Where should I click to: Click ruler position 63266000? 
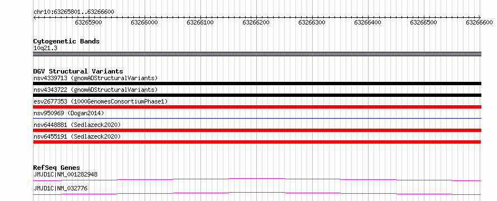coord(145,22)
